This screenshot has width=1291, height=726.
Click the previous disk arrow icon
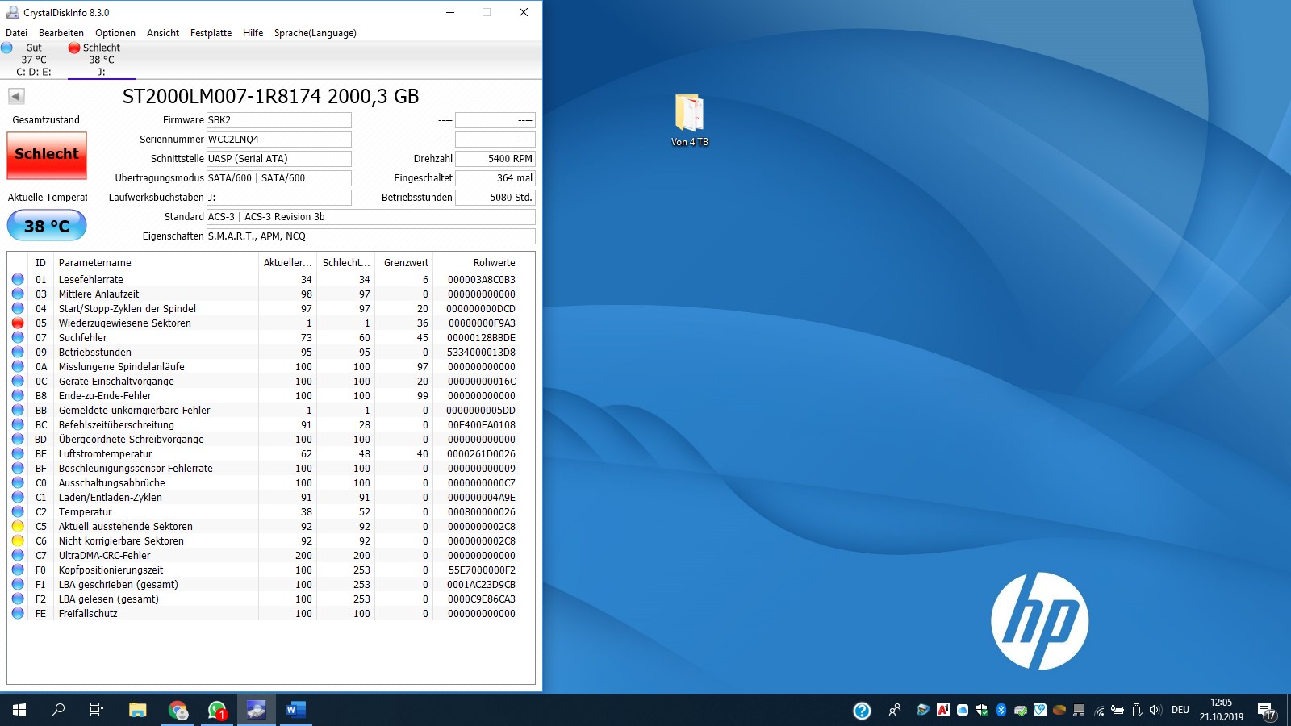[16, 97]
